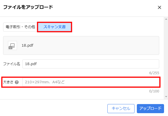
Task: Click the scrollbar up arrow
Action: pos(166,19)
